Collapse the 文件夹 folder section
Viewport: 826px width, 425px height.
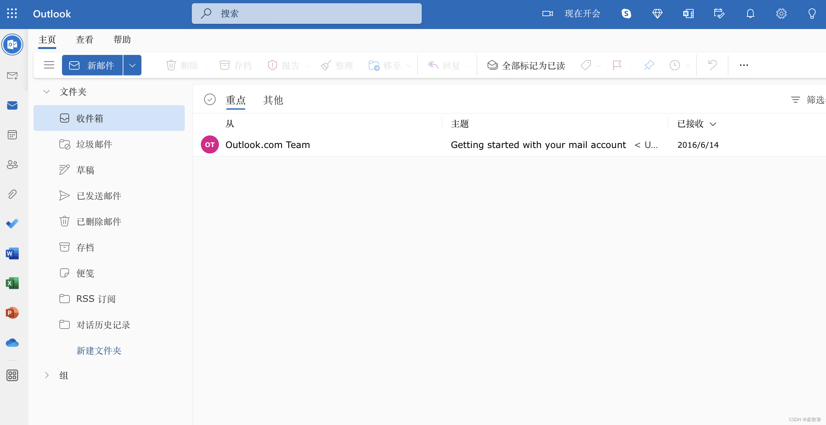46,92
